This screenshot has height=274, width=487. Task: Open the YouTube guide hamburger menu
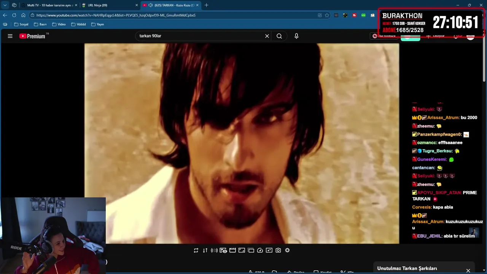coord(10,36)
